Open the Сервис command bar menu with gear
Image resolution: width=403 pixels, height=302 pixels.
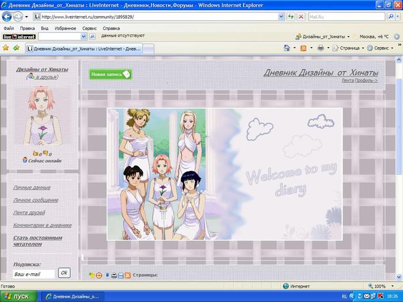click(x=381, y=48)
